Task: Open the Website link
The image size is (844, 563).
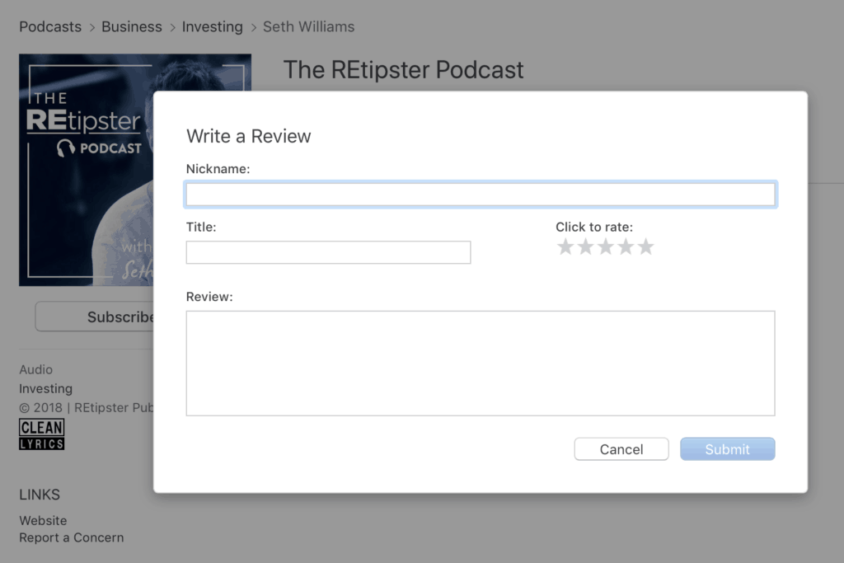Action: (43, 520)
